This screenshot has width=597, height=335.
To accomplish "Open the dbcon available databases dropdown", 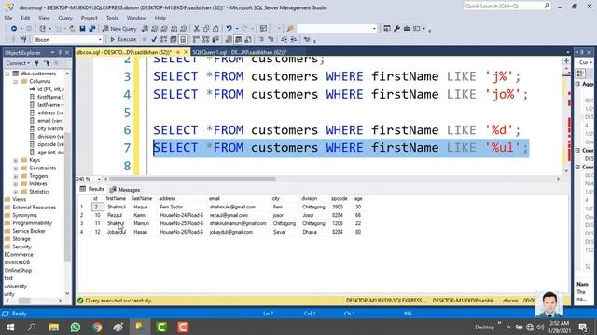I will (x=100, y=39).
